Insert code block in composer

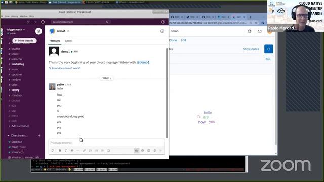[x=109, y=151]
